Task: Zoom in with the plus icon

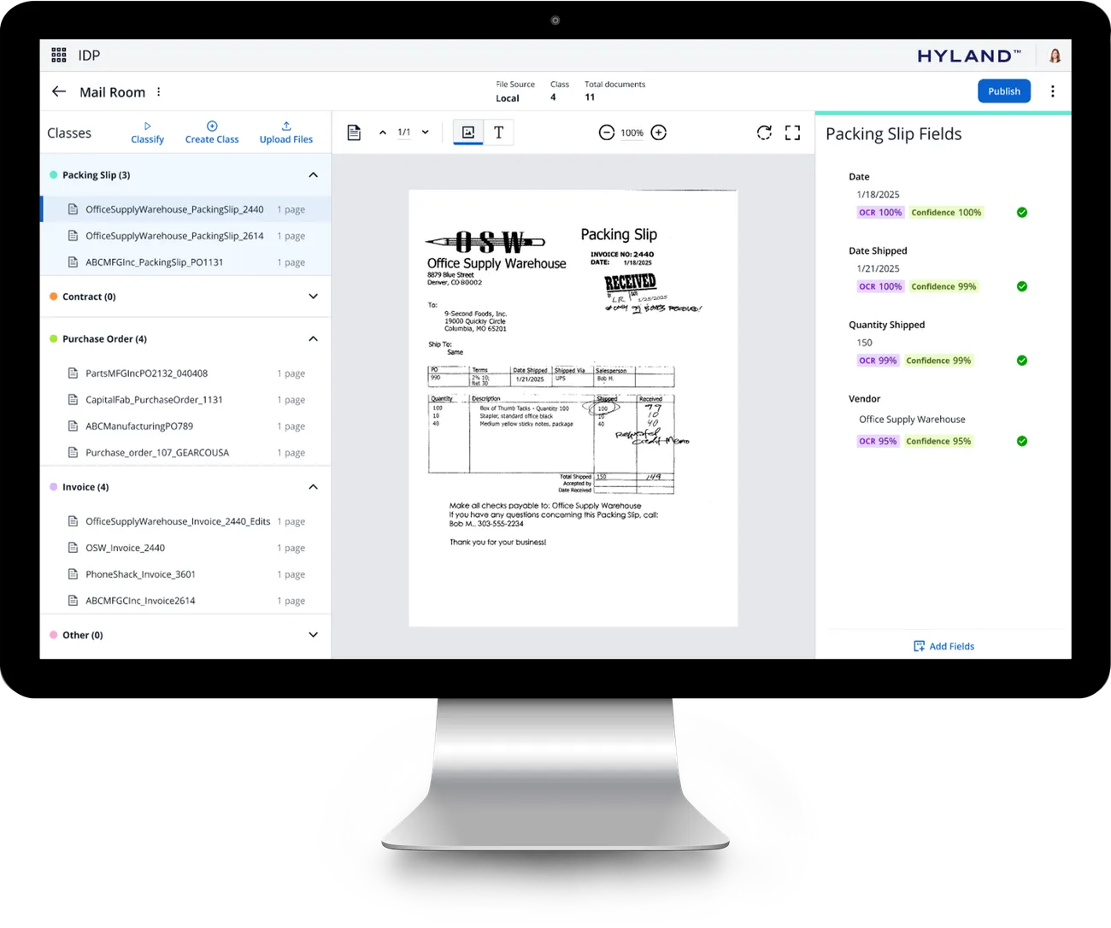Action: pos(659,132)
